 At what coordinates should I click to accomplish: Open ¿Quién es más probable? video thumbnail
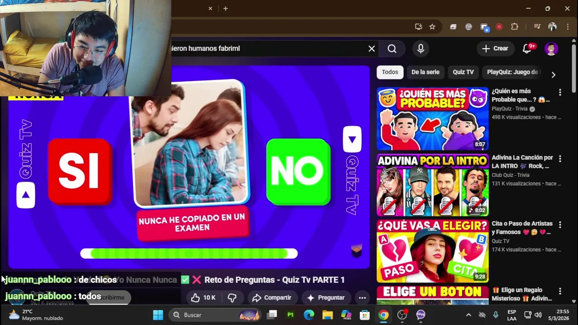[433, 118]
